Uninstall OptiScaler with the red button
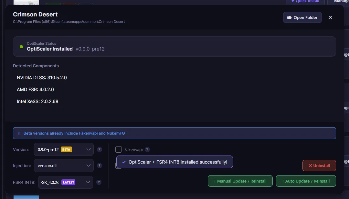The image size is (349, 199). click(x=319, y=166)
